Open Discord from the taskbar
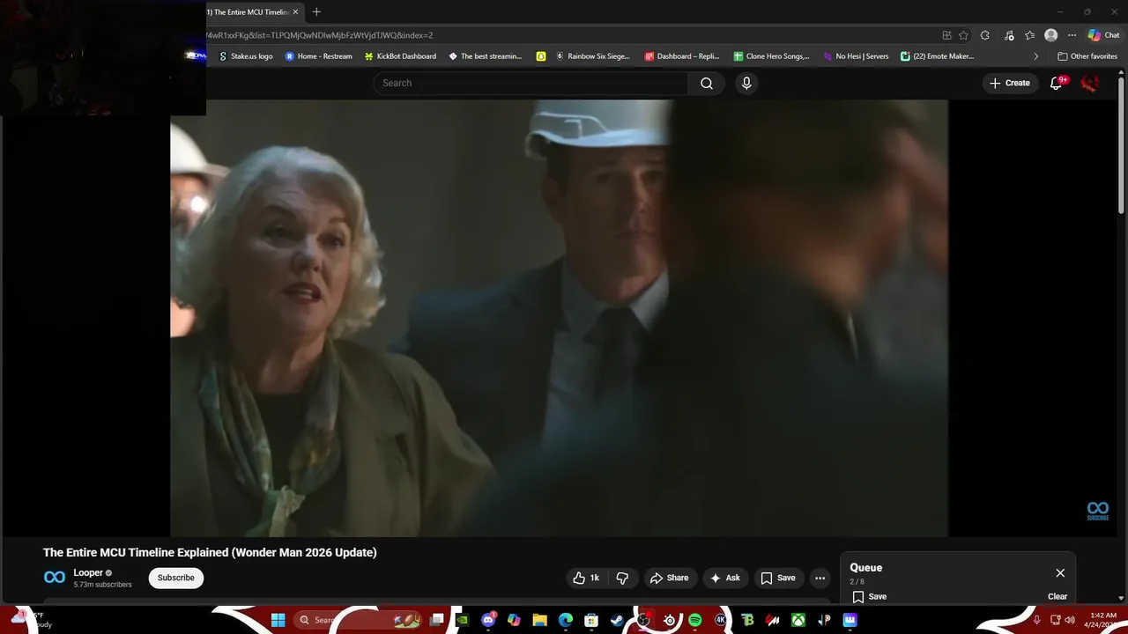The width and height of the screenshot is (1128, 634). click(488, 620)
